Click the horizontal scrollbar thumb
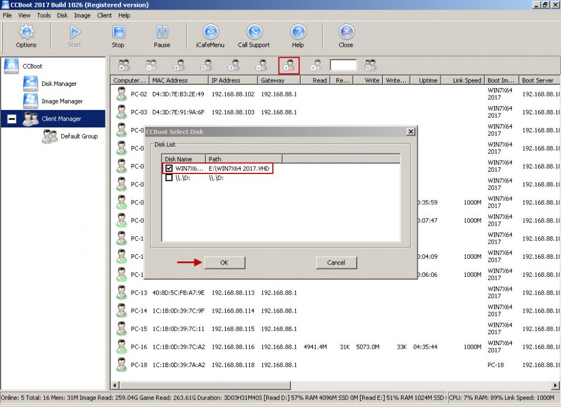The width and height of the screenshot is (561, 407). coord(205,385)
